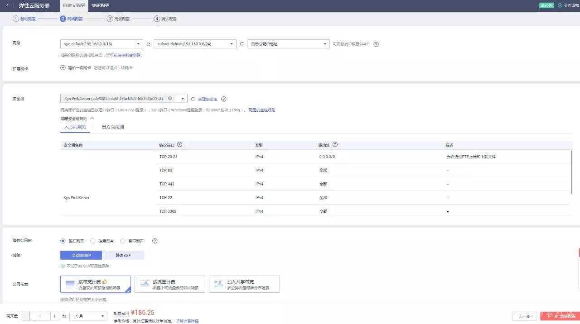Screen dimensions: 580x324
Task: Click the TCP 443 rule cell
Action: tap(167, 184)
